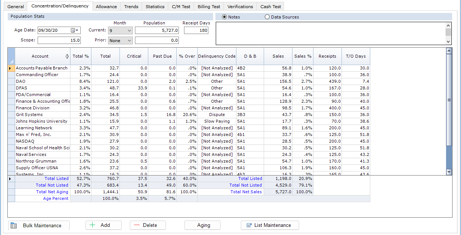Click the red minus Delete icon
The width and height of the screenshot is (461, 235).
(x=136, y=225)
